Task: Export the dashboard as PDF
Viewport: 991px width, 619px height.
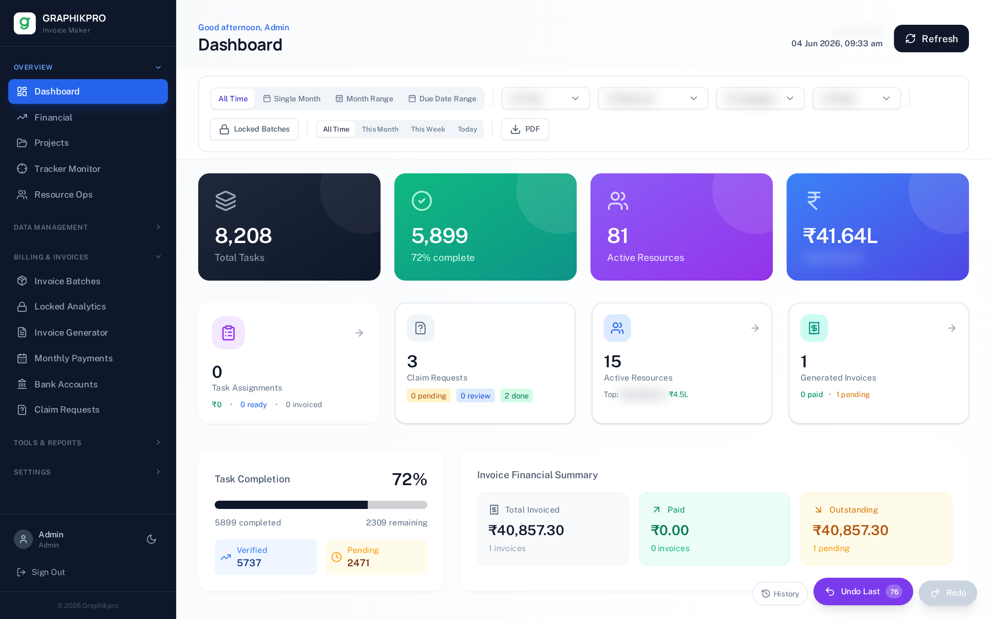Action: tap(525, 129)
